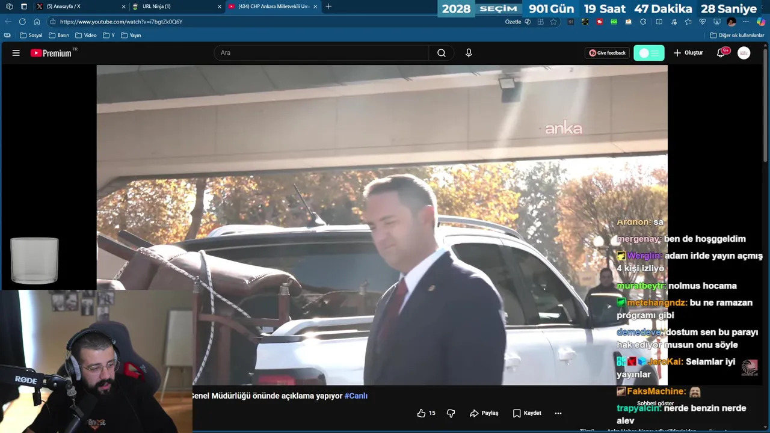The width and height of the screenshot is (770, 433).
Task: Dislike the video with thumbs down
Action: 451,413
